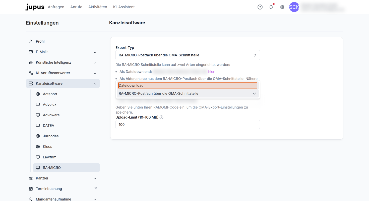Click the Export-Typ label
The height and width of the screenshot is (201, 369).
tap(125, 48)
